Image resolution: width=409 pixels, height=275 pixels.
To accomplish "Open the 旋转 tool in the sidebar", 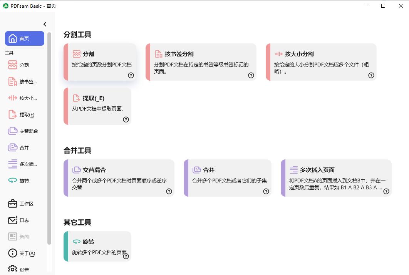I will tap(13, 181).
